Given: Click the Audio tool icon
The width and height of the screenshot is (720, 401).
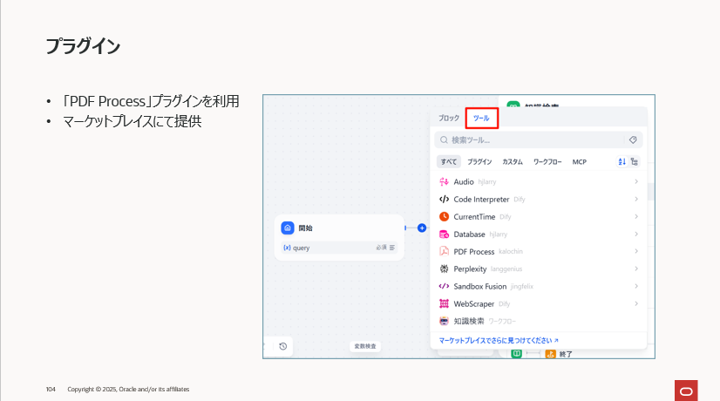Looking at the screenshot, I should pyautogui.click(x=444, y=182).
